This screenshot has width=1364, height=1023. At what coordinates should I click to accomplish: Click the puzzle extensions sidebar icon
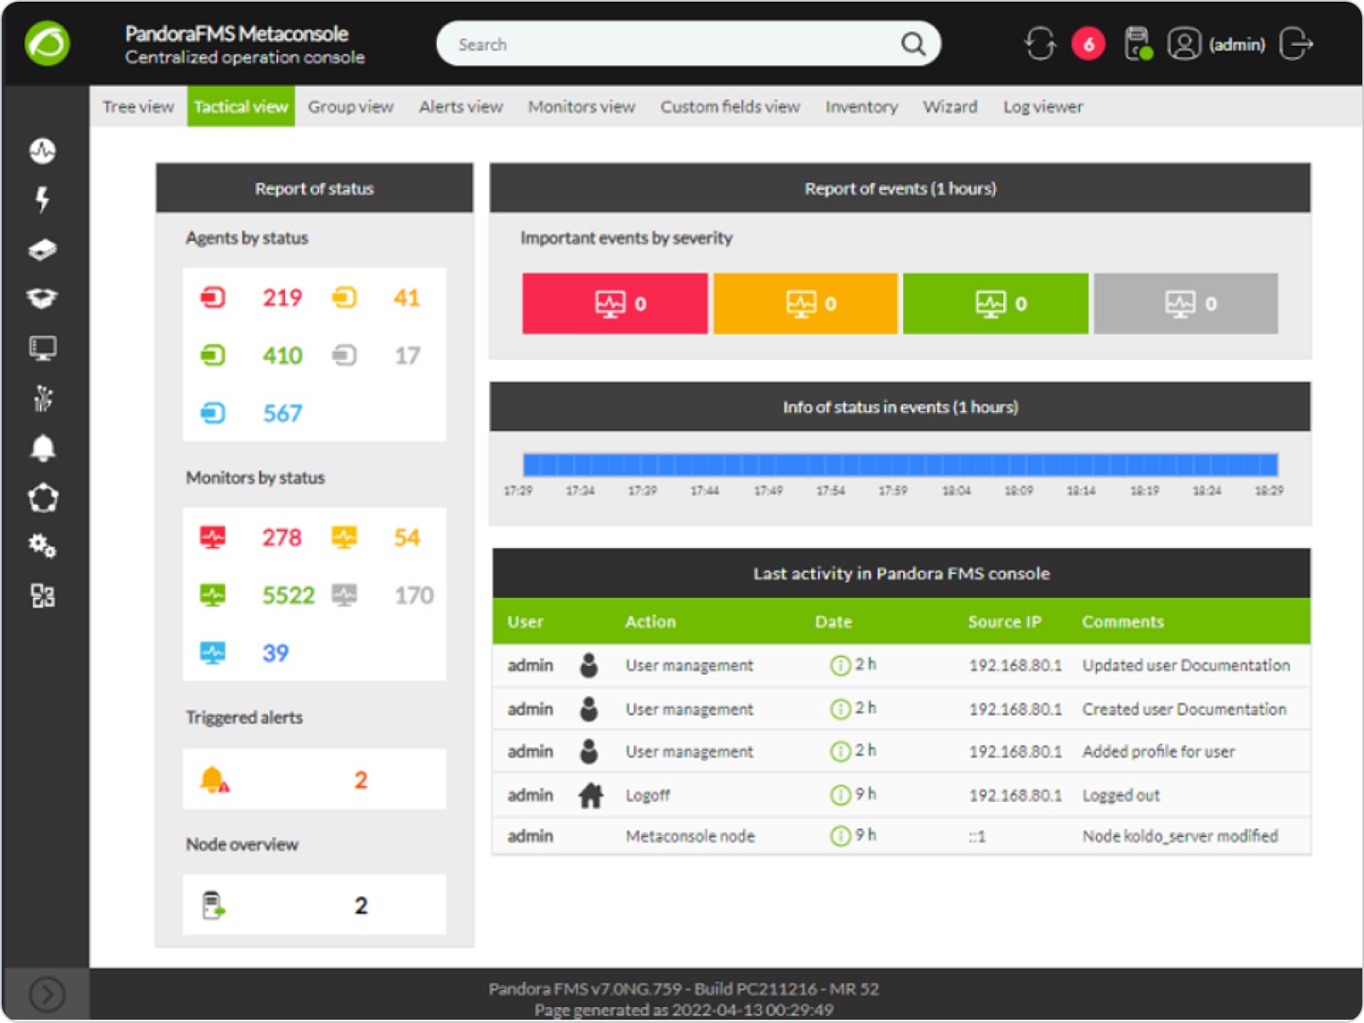[43, 596]
